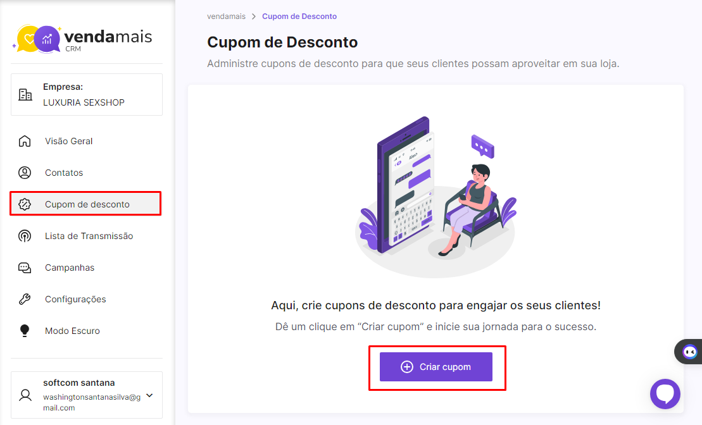Open the purple chat support bubble
The image size is (702, 425).
pos(665,393)
